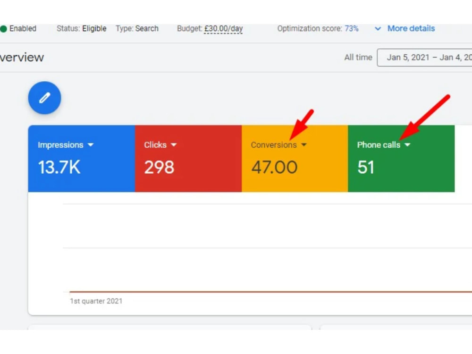This screenshot has height=354, width=472.
Task: Open the date range picker Jan 5, 2021
Action: click(x=424, y=58)
